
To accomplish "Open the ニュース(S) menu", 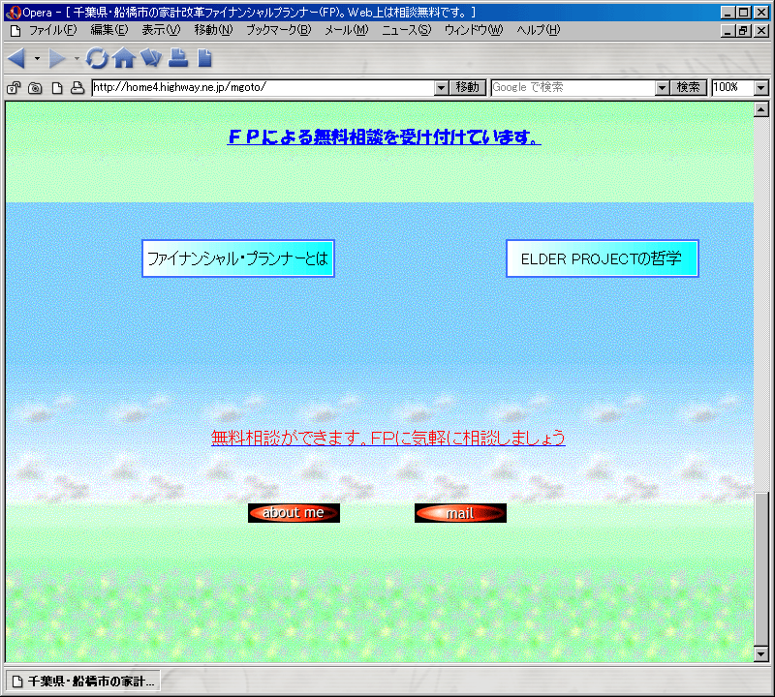I will (406, 31).
